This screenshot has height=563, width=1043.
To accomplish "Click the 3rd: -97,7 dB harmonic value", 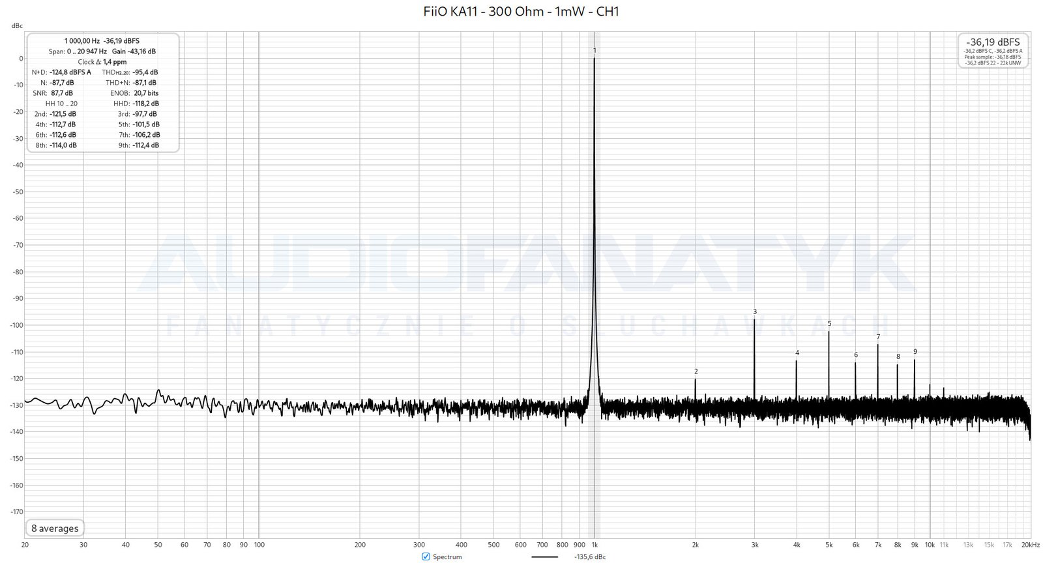I will tap(138, 114).
